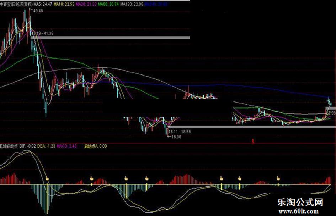Viewport: 336px width, 216px height.
Task: Click the 乾坤启动点 indicator name
Action: point(9,146)
